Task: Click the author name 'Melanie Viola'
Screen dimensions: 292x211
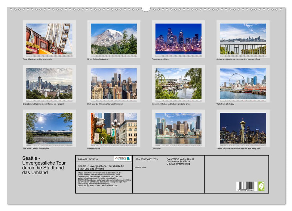Action: 140,168
